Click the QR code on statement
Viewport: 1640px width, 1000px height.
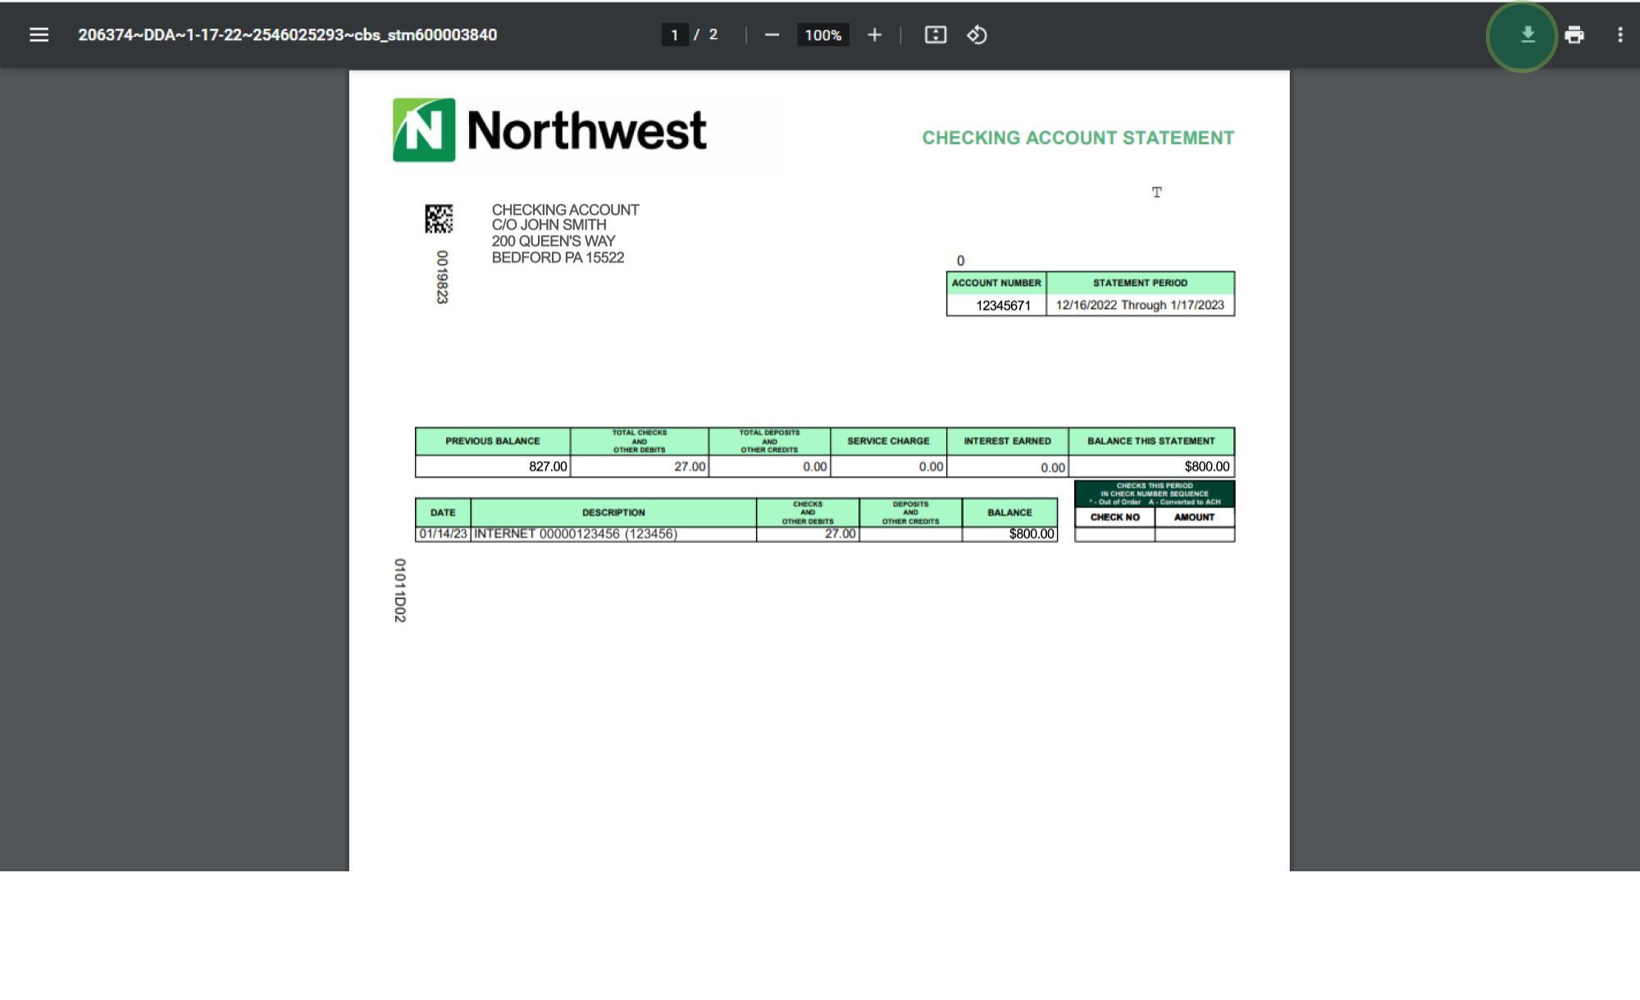click(439, 219)
